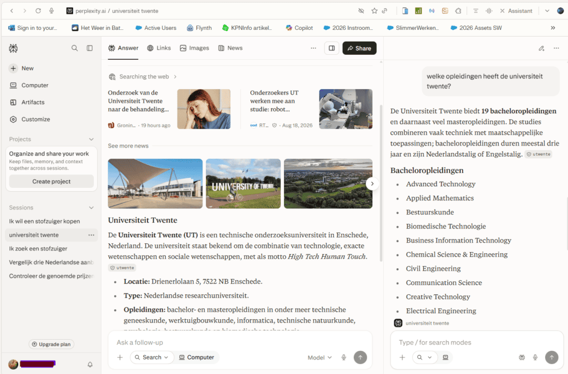Image resolution: width=568 pixels, height=374 pixels.
Task: Open search mode dropdown in Assistant input
Action: click(x=424, y=357)
